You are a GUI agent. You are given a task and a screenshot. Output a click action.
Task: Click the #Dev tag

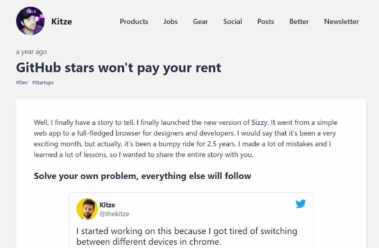click(22, 83)
